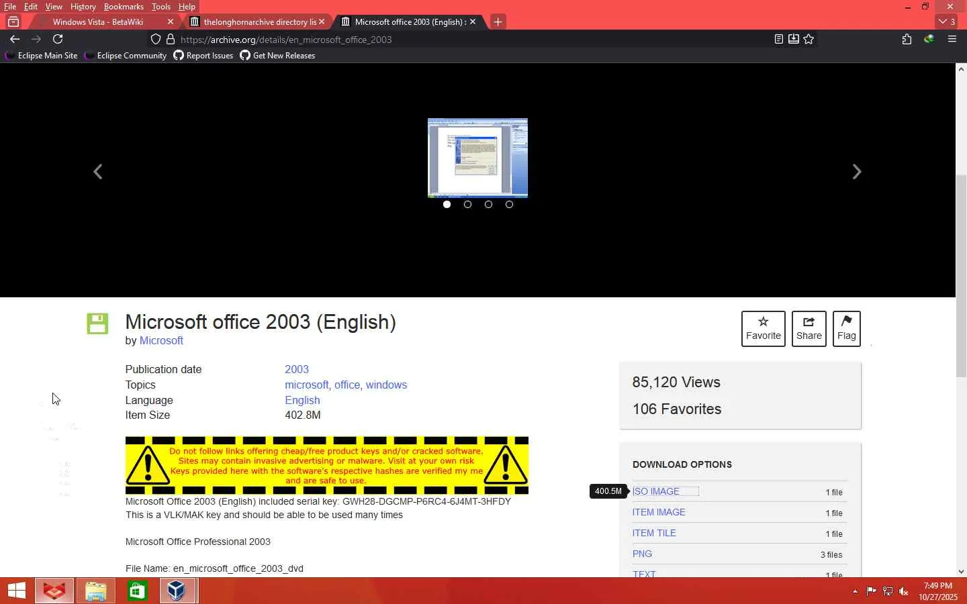Open the Extensions puzzle-piece icon
This screenshot has height=604, width=967.
907,39
